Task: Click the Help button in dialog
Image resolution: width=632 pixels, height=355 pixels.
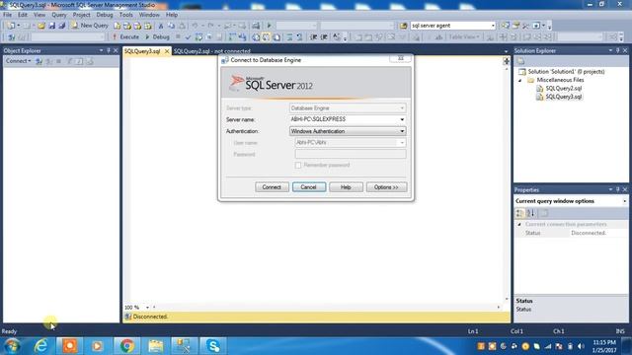Action: [346, 187]
